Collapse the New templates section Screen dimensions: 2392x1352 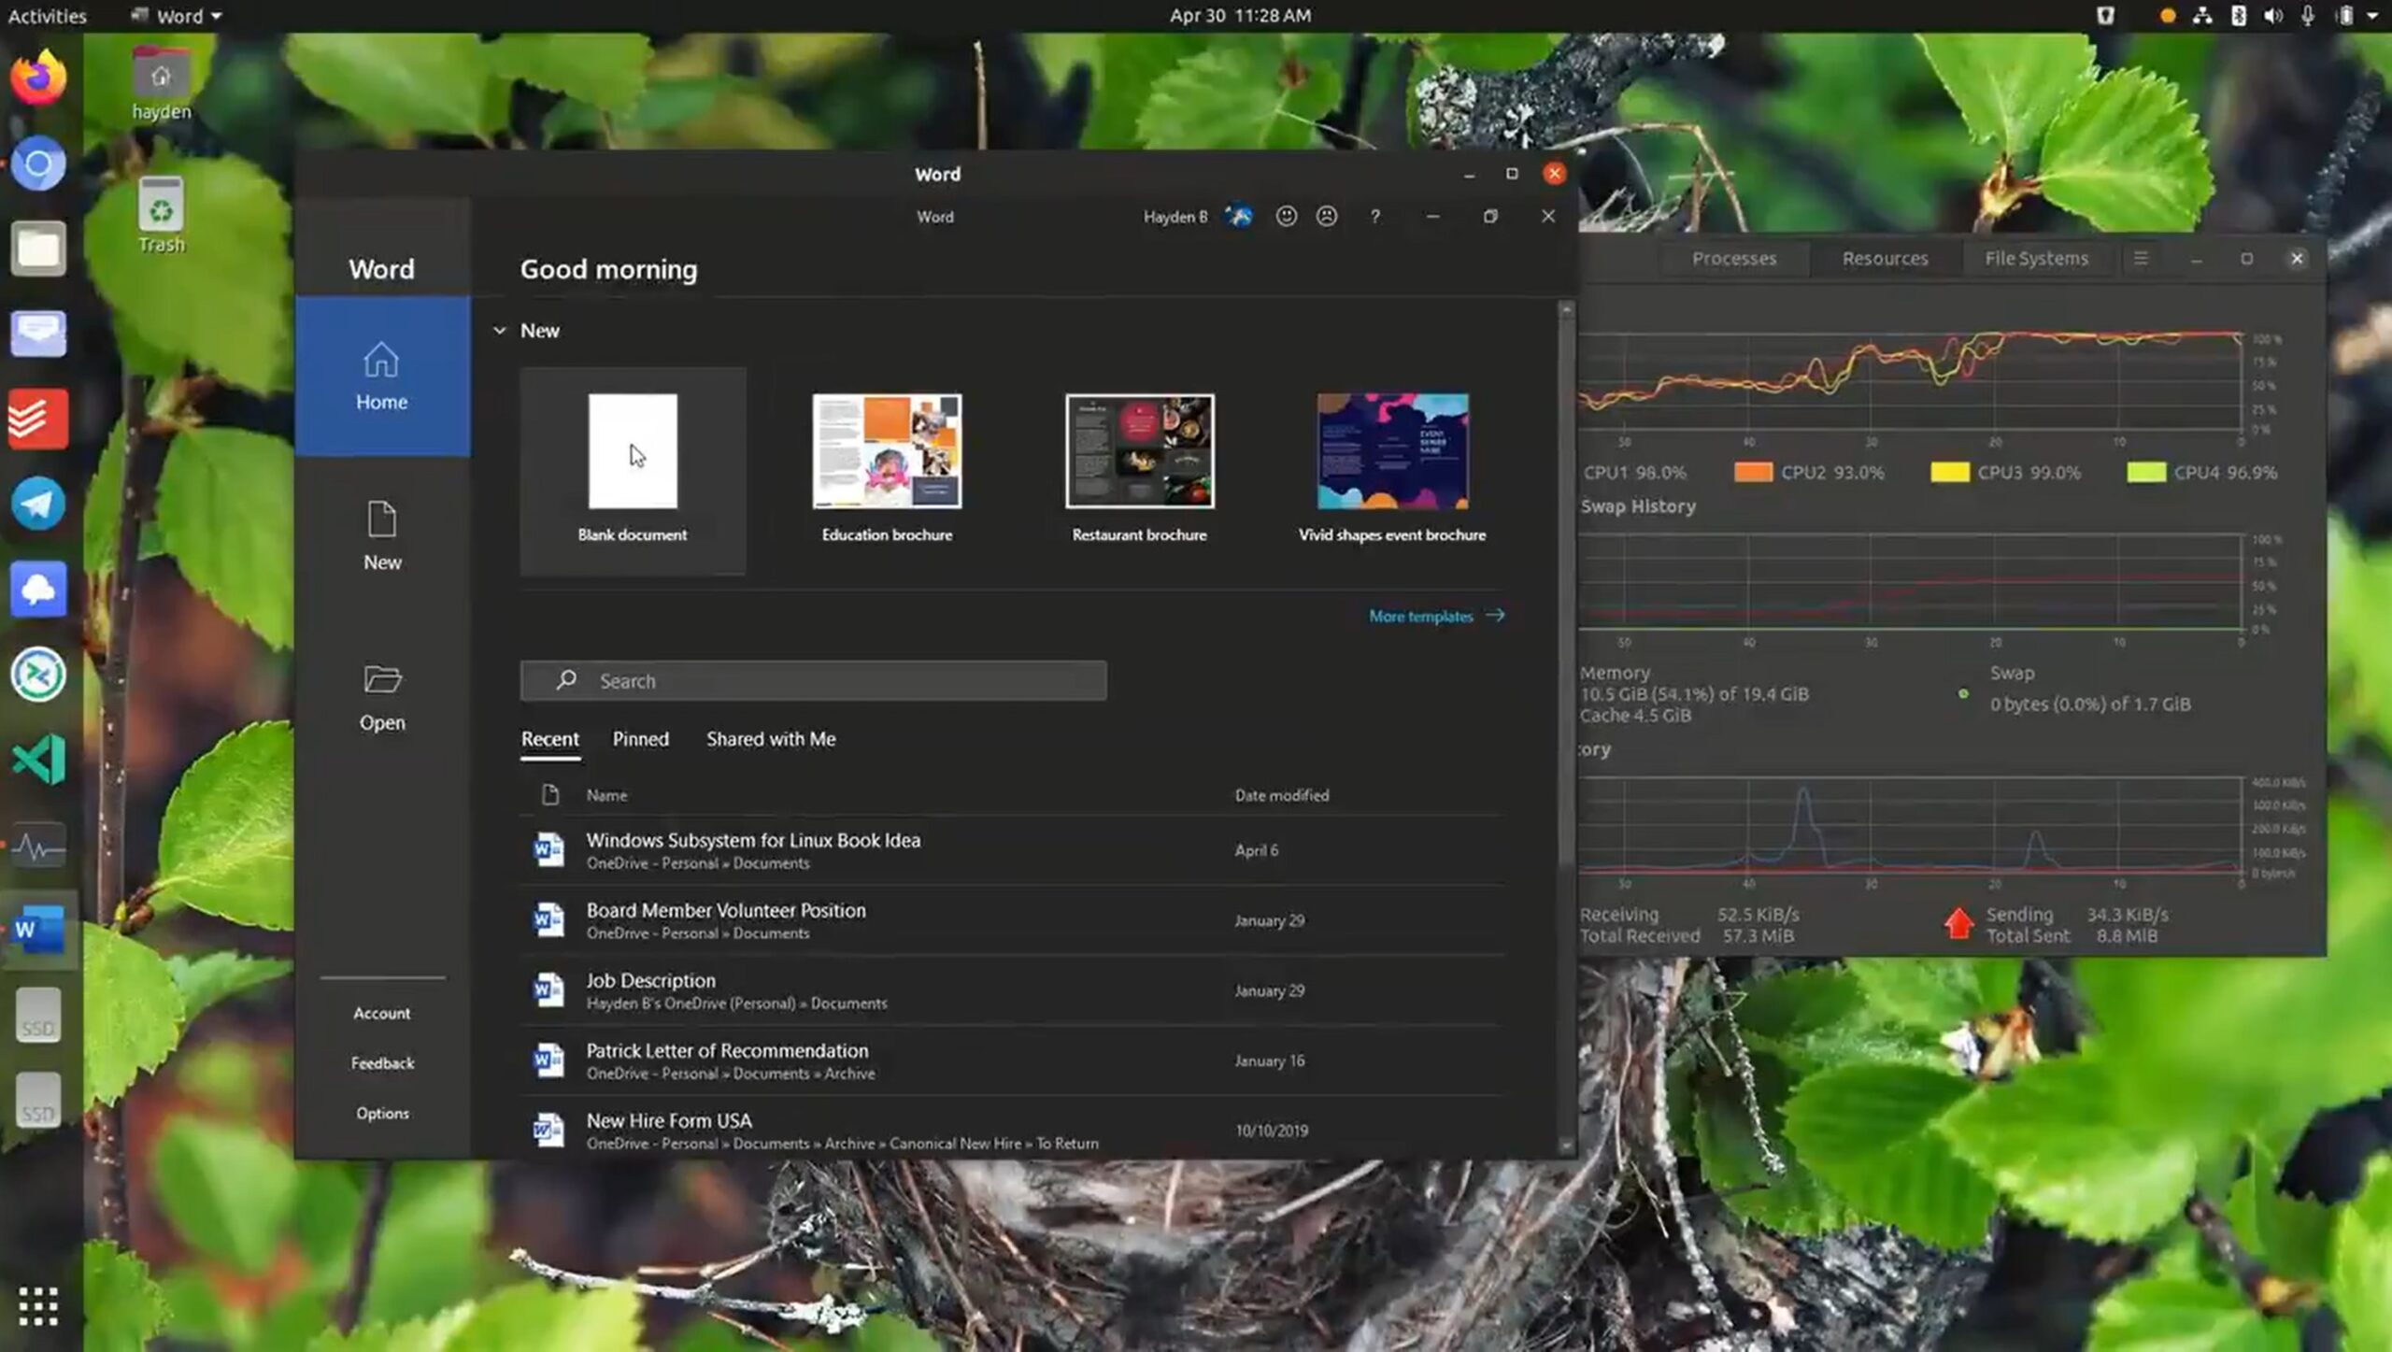500,330
